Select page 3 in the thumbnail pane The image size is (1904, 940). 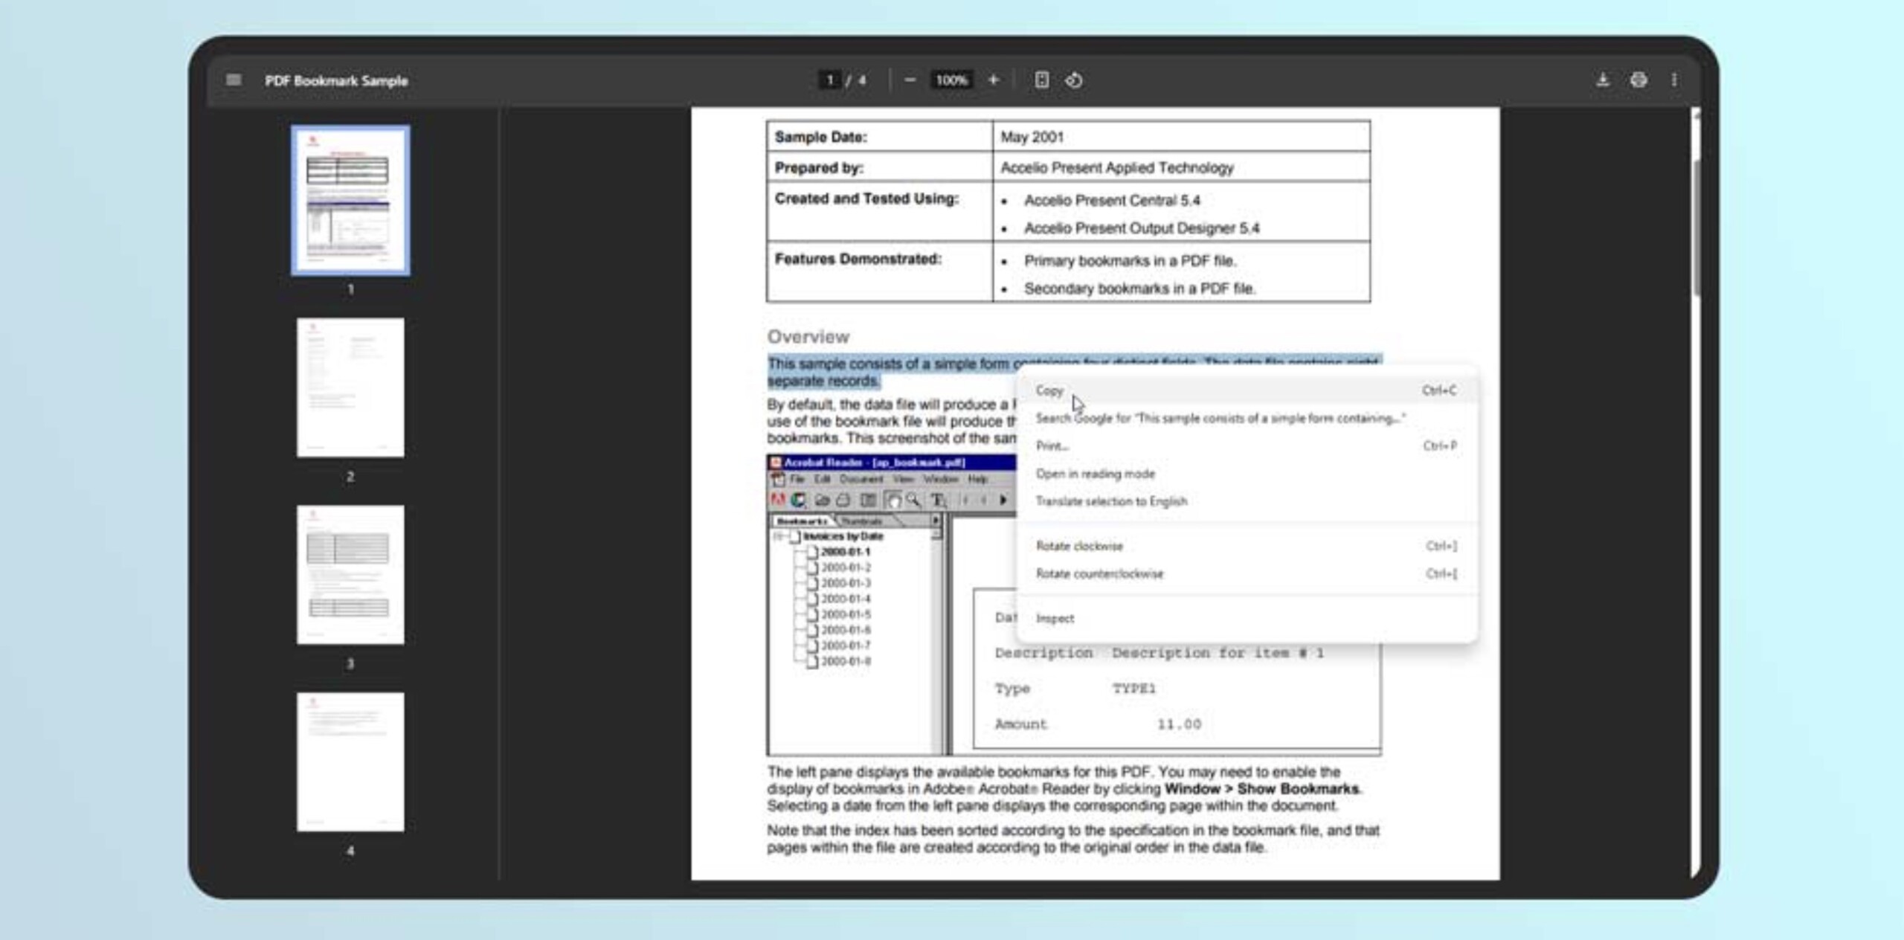pyautogui.click(x=350, y=574)
